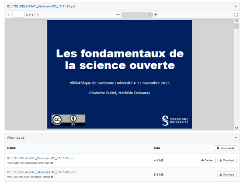Download the PPTX file
This screenshot has height=184, width=243.
tap(226, 174)
